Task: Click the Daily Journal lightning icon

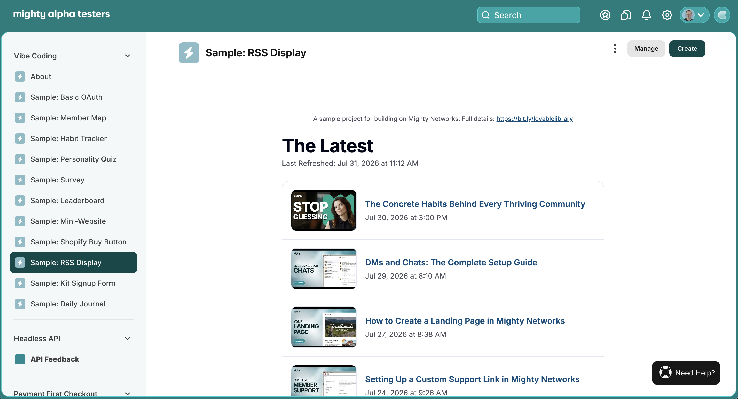Action: tap(20, 304)
